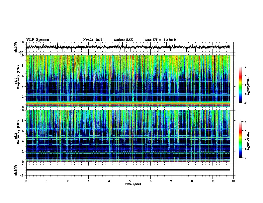The image size is (263, 203).
Task: Click the time axis tick label "7"
Action: point(171,181)
